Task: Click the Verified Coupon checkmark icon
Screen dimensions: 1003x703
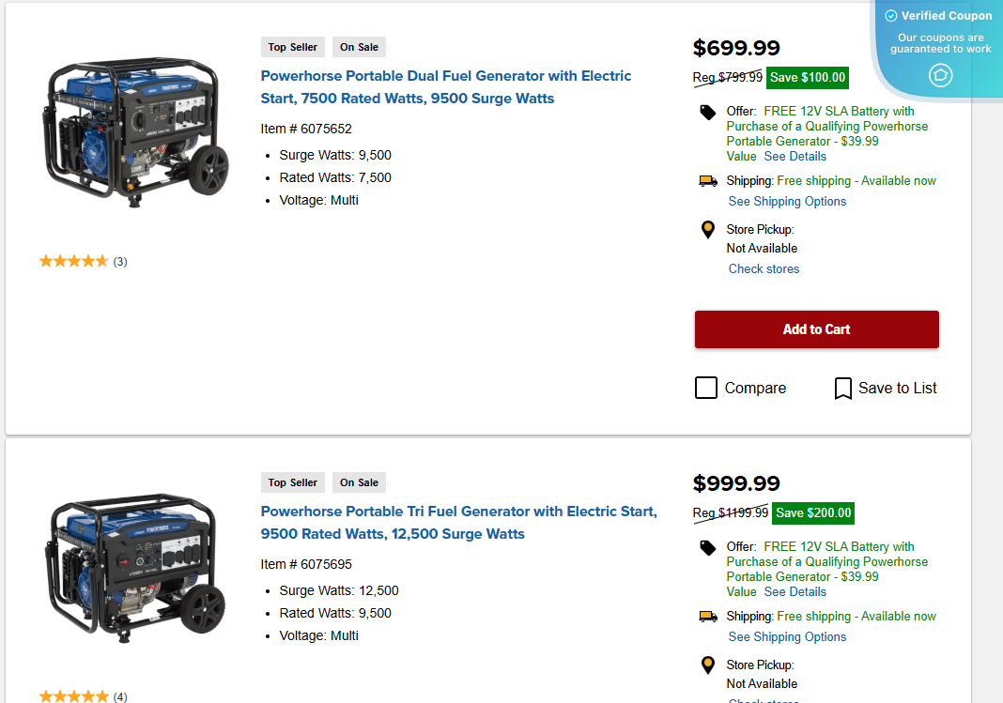Action: 889,15
